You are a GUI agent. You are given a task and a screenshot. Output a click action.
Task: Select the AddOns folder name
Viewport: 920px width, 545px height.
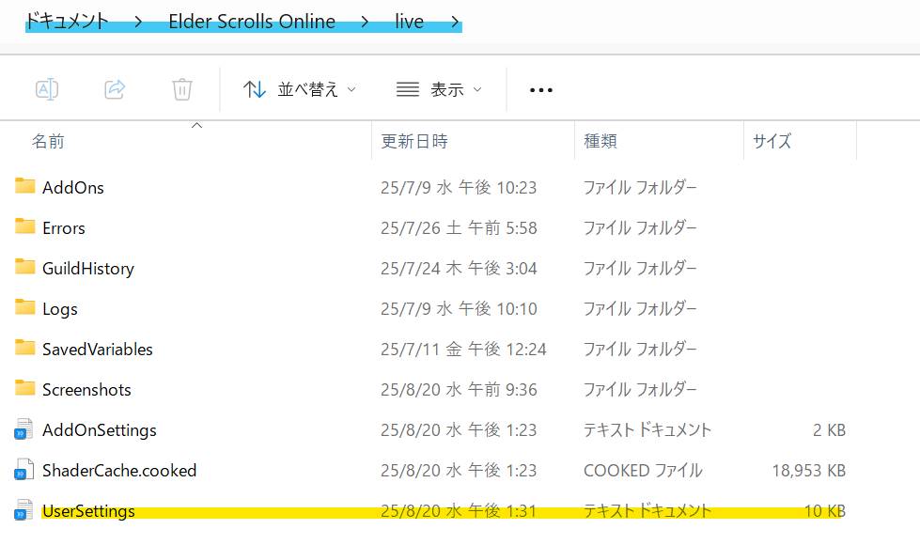click(73, 188)
